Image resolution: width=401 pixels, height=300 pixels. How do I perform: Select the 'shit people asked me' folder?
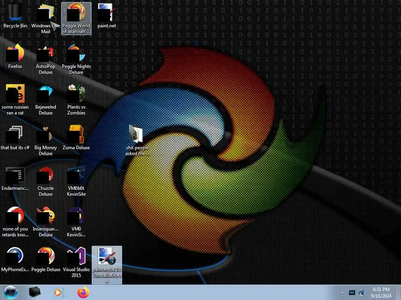pos(137,140)
